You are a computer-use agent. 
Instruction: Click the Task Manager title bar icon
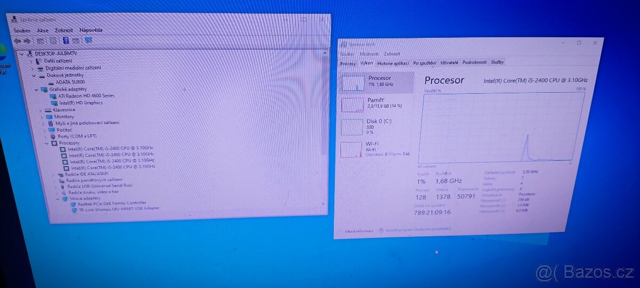(x=344, y=44)
